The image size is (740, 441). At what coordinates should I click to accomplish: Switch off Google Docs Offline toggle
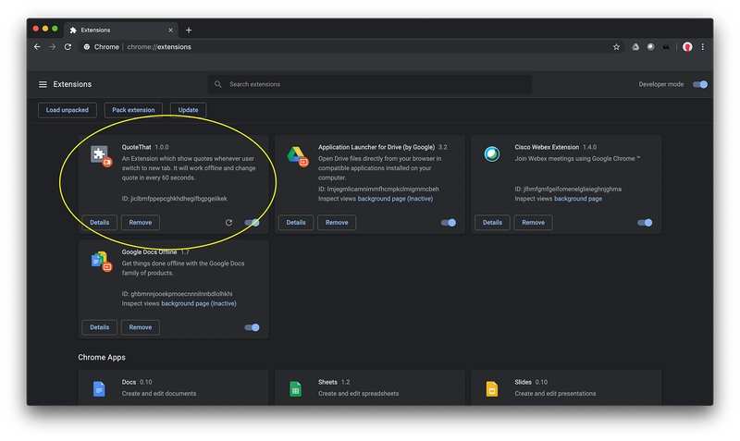pyautogui.click(x=252, y=327)
